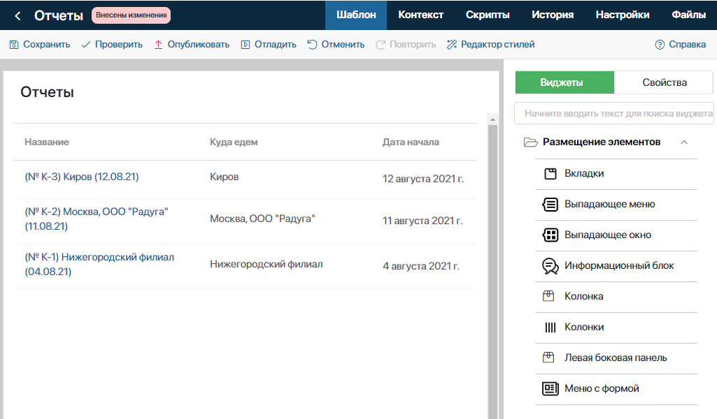Open the Контекст tab

pyautogui.click(x=420, y=15)
